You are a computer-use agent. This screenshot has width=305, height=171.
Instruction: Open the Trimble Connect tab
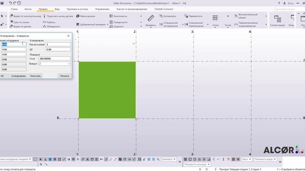pos(163,9)
